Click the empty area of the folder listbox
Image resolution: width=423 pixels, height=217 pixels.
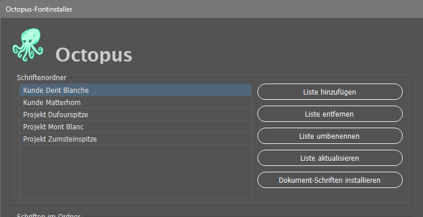click(135, 172)
